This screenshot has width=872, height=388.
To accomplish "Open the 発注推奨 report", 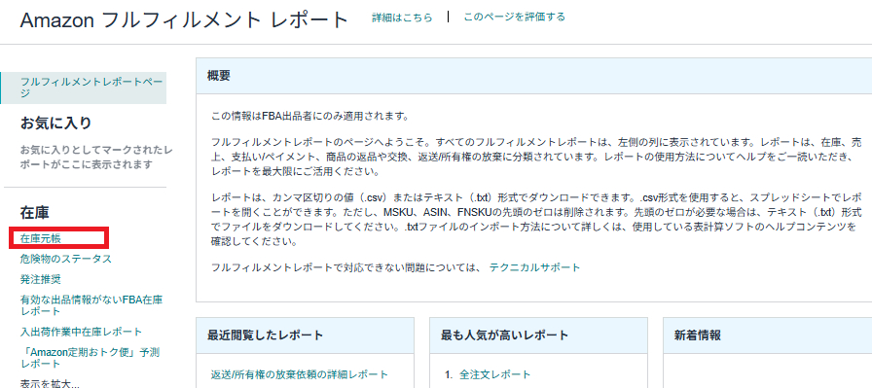I will (x=41, y=279).
